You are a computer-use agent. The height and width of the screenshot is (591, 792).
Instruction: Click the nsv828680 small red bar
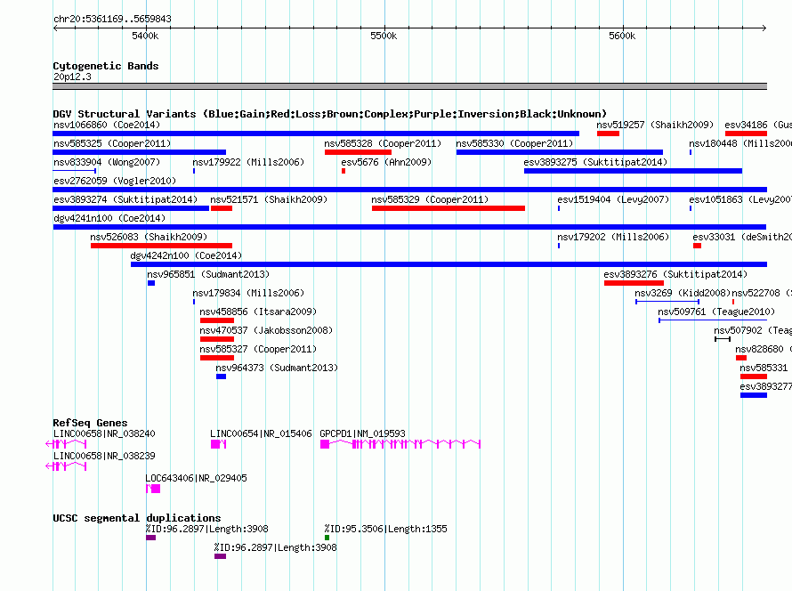click(x=741, y=358)
